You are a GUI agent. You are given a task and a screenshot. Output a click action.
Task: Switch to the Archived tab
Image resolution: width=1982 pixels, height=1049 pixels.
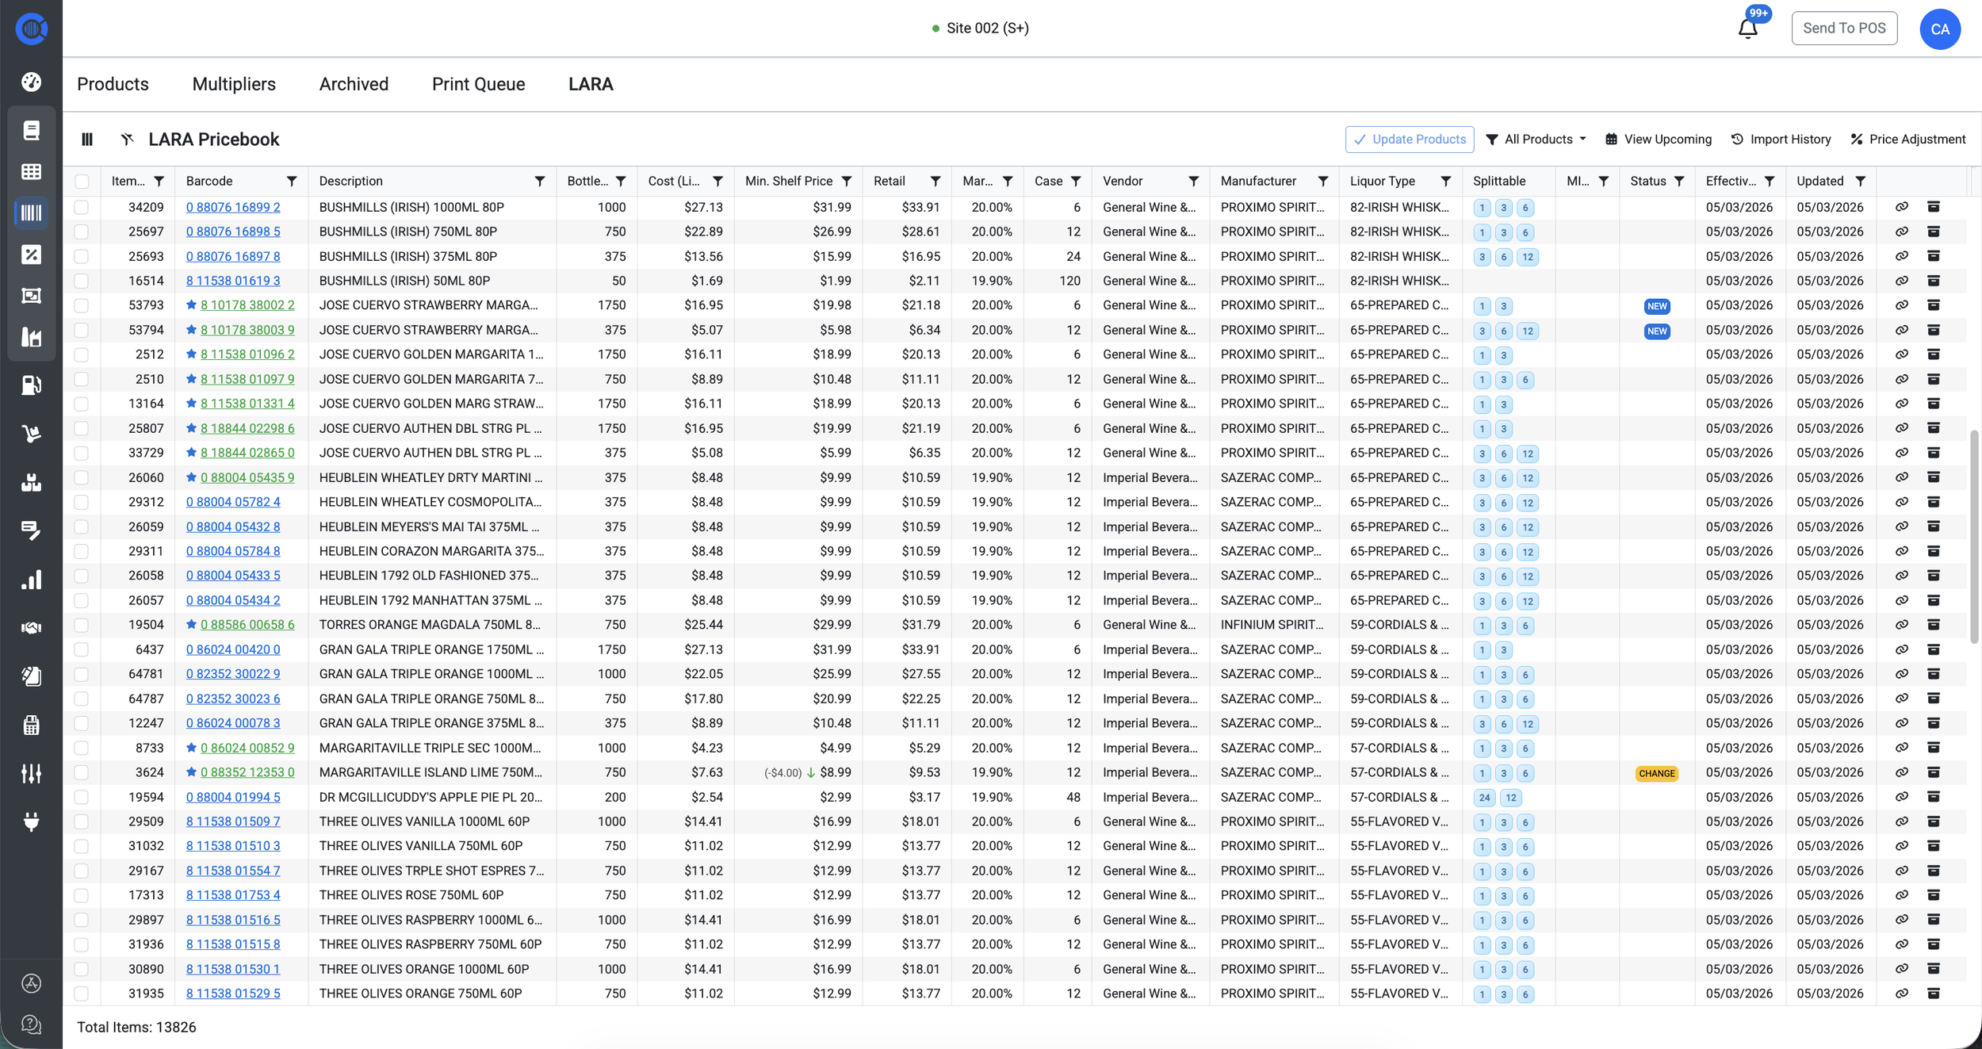(354, 84)
